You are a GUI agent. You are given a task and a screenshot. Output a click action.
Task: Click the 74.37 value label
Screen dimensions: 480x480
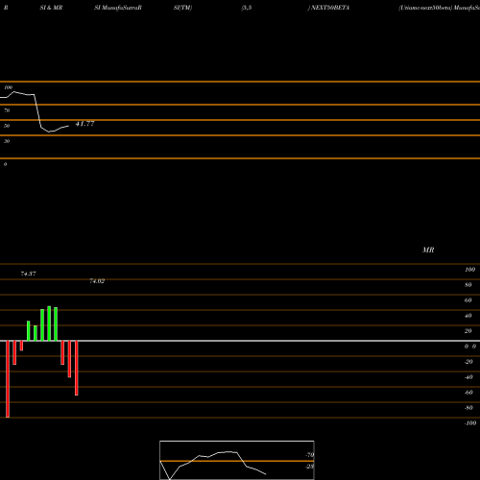tap(28, 274)
